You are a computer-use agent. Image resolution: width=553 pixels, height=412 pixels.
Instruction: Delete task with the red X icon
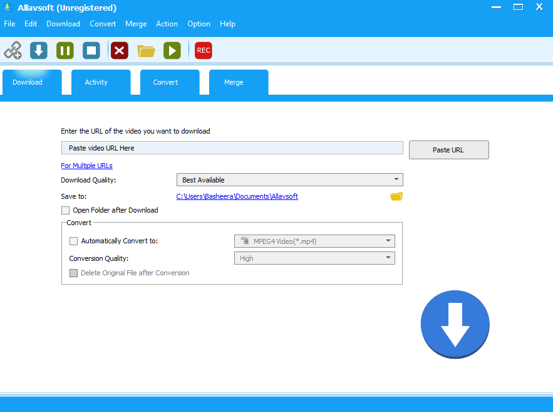(x=120, y=50)
